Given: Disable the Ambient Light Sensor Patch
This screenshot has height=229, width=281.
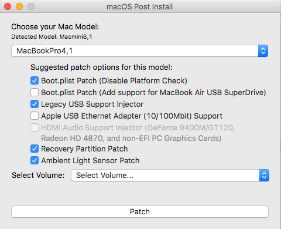Looking at the screenshot, I should [x=35, y=160].
